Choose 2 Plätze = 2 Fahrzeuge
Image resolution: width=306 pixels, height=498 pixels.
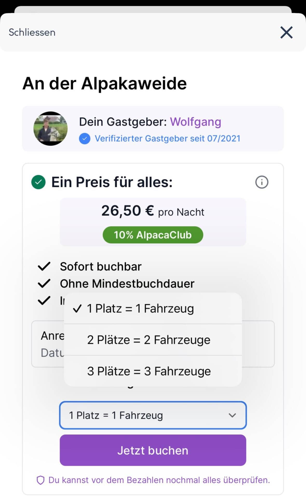click(x=149, y=340)
